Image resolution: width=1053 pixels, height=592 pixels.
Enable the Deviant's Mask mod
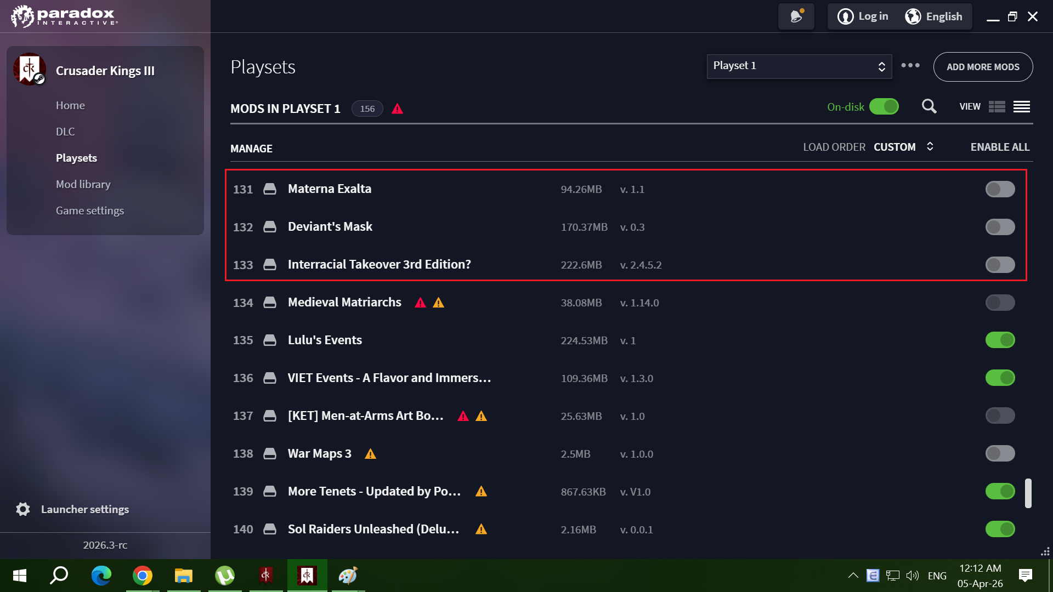tap(1000, 227)
